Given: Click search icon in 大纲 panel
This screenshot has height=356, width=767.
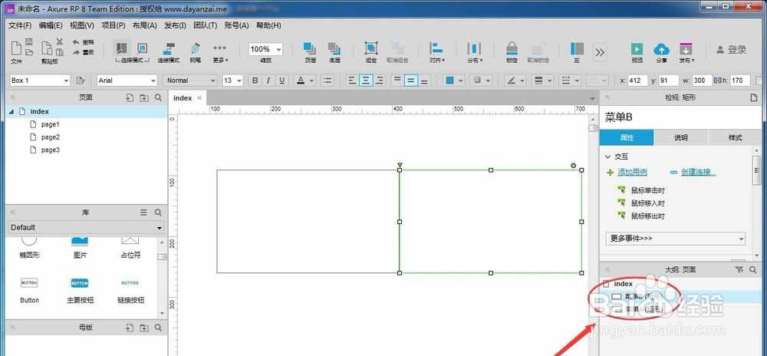Looking at the screenshot, I should click(753, 269).
